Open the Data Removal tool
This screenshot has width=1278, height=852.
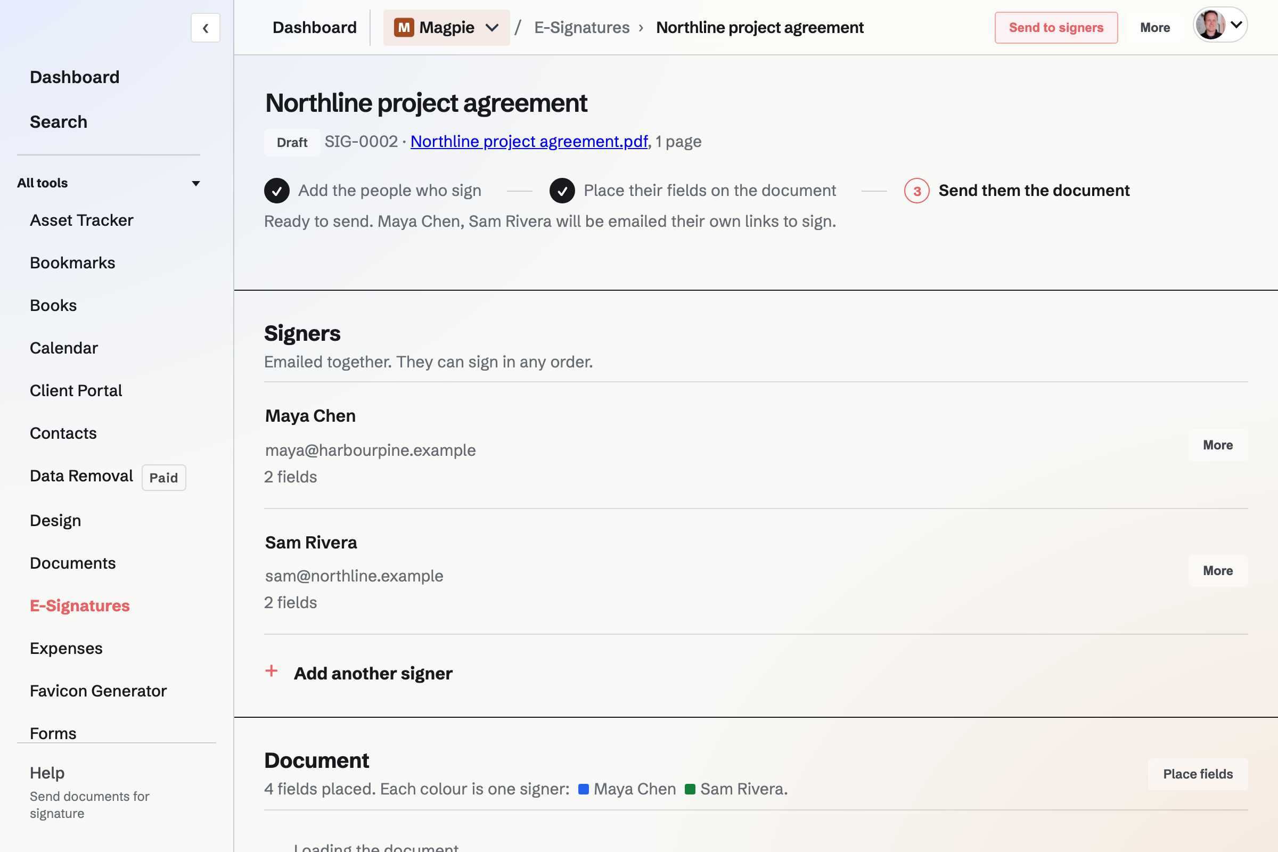pos(81,476)
